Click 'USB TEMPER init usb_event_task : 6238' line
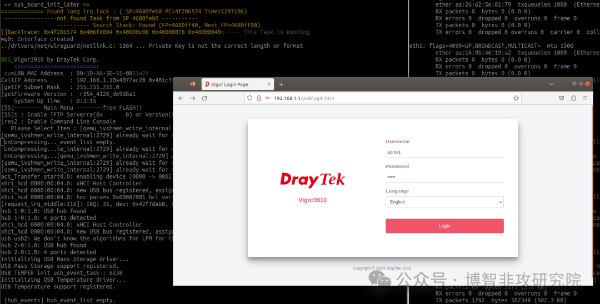600x304 pixels. 62,273
